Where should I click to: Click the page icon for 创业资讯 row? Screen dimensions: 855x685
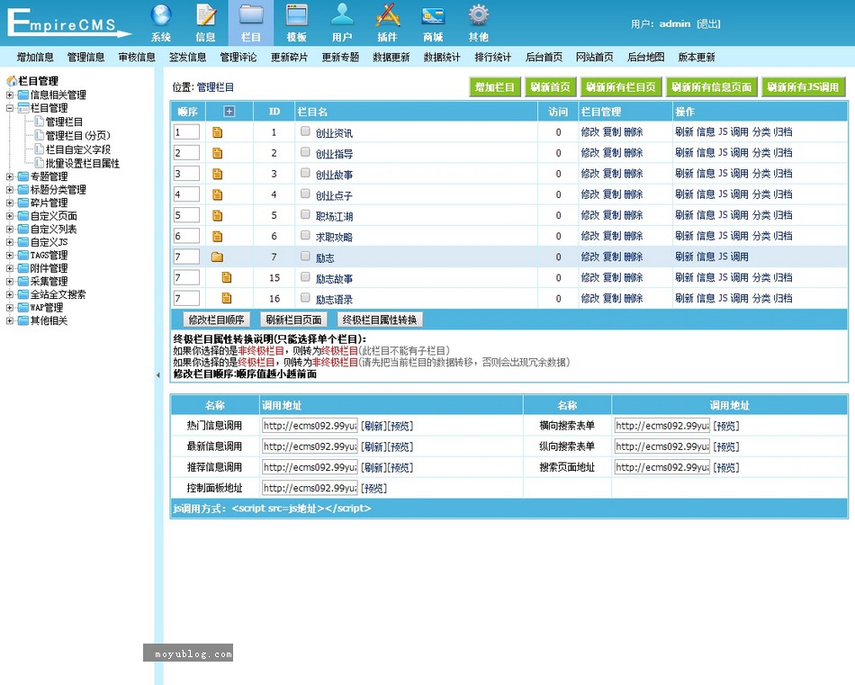pos(218,132)
